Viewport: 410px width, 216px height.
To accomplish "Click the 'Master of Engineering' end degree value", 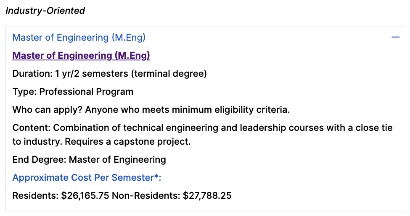I will coord(117,160).
